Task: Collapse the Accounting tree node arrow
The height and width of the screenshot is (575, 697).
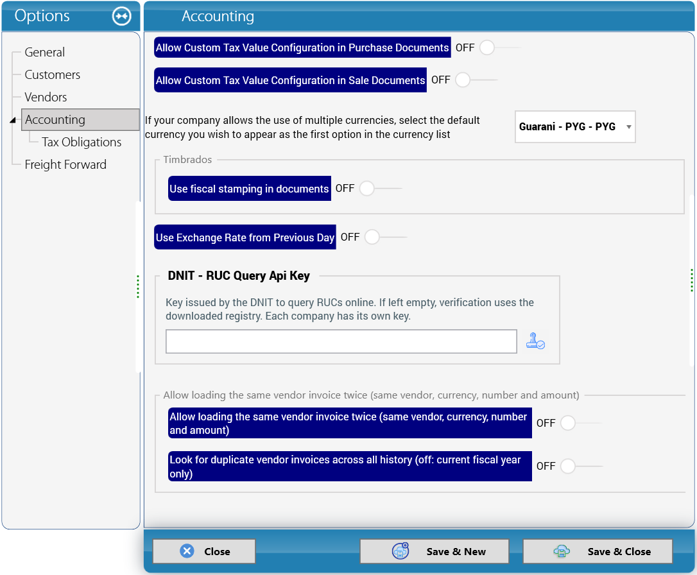Action: [13, 120]
